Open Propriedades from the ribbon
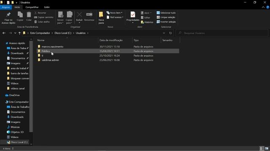This screenshot has width=270, height=151. (133, 18)
